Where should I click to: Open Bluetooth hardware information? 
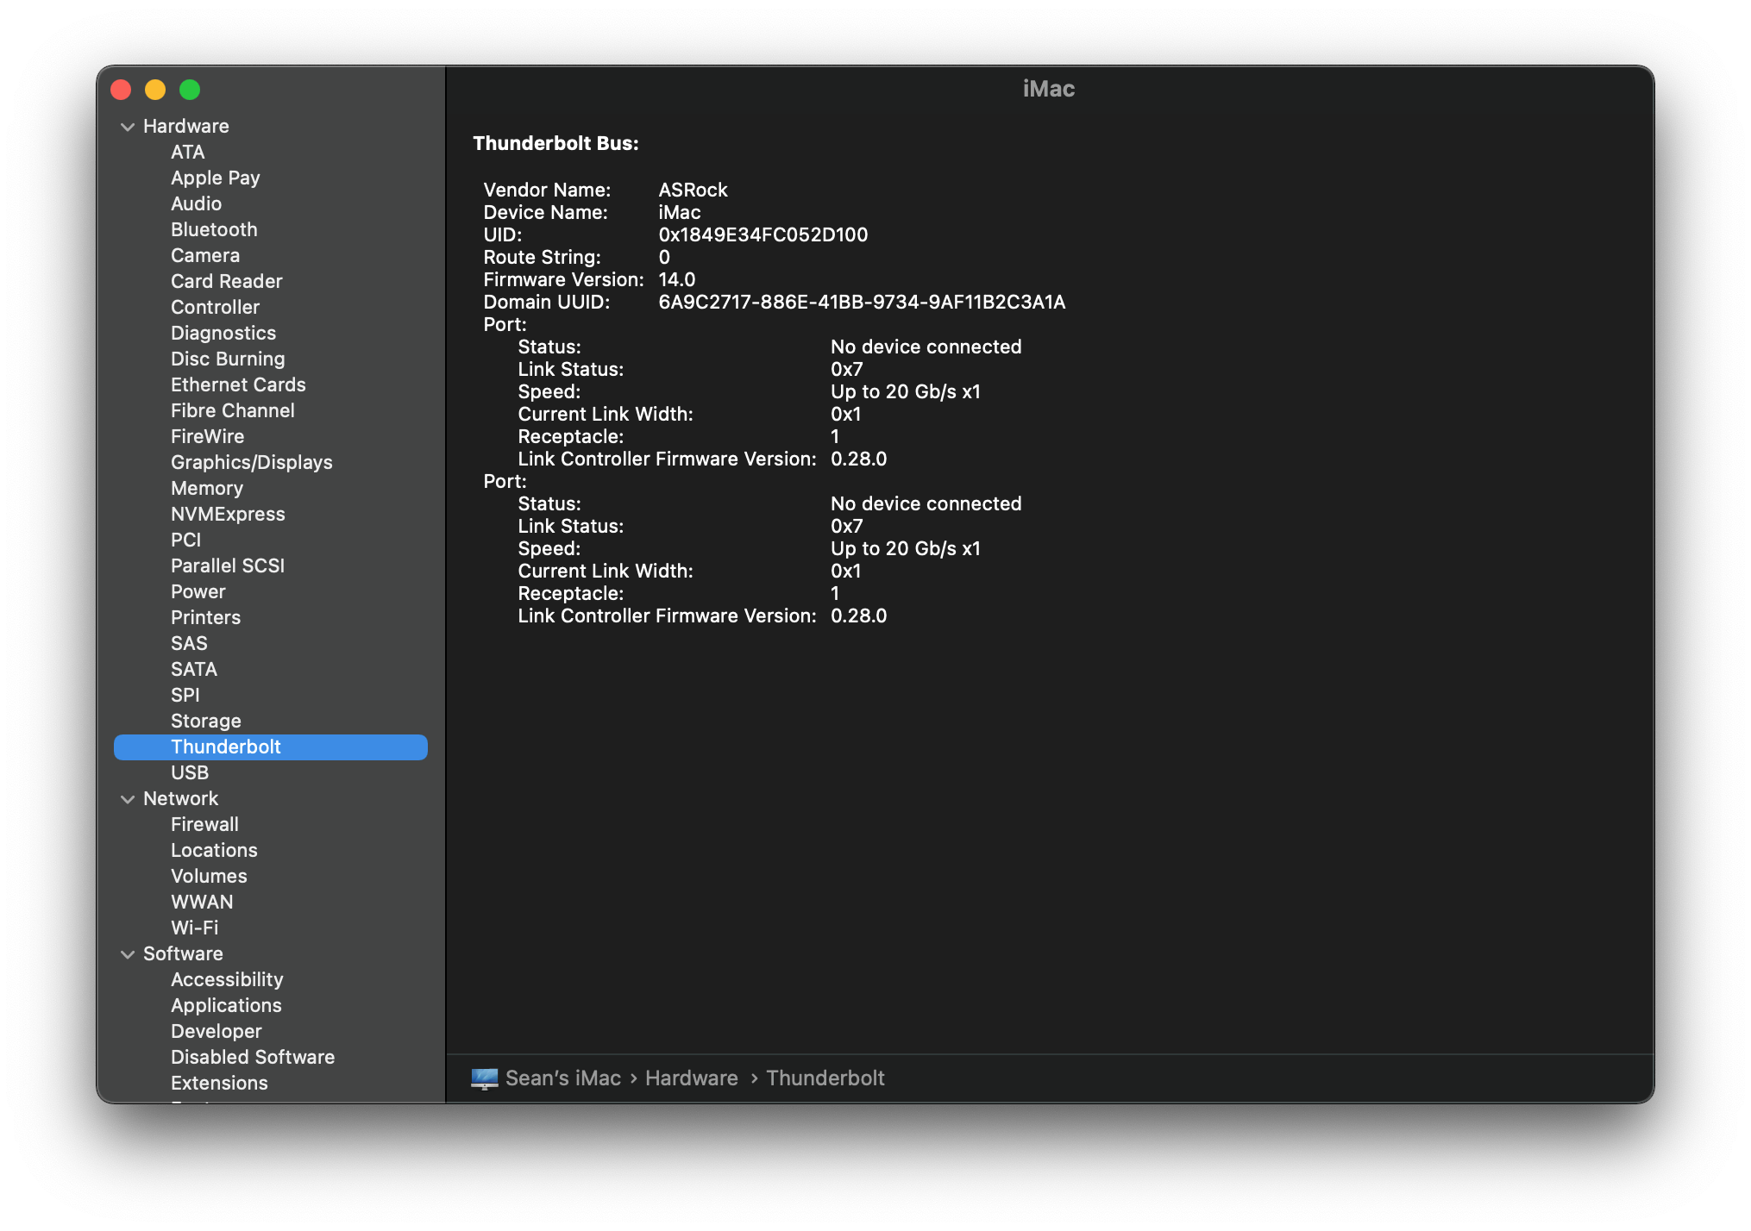214,229
